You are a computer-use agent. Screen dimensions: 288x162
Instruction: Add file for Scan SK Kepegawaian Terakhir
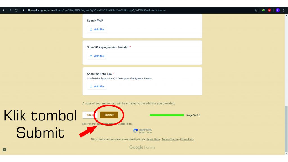(x=97, y=56)
